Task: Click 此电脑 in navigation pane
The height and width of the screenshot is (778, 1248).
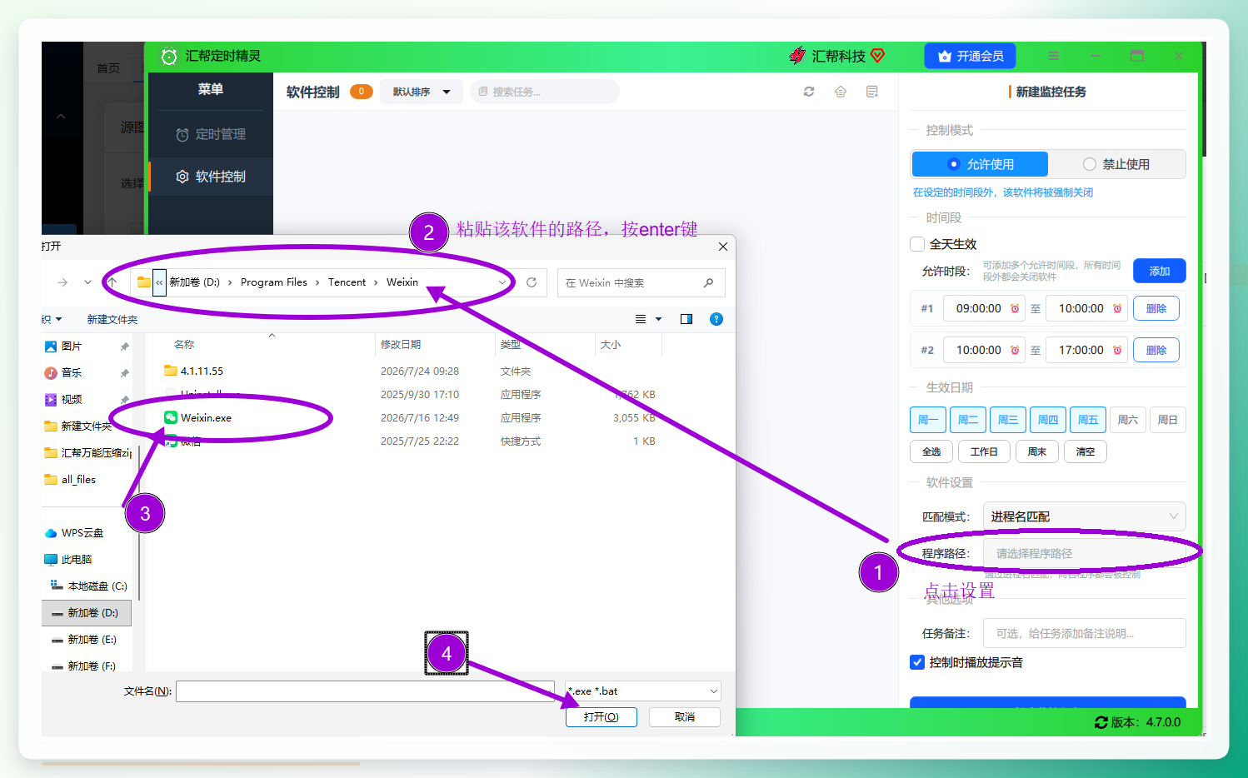Action: point(76,560)
